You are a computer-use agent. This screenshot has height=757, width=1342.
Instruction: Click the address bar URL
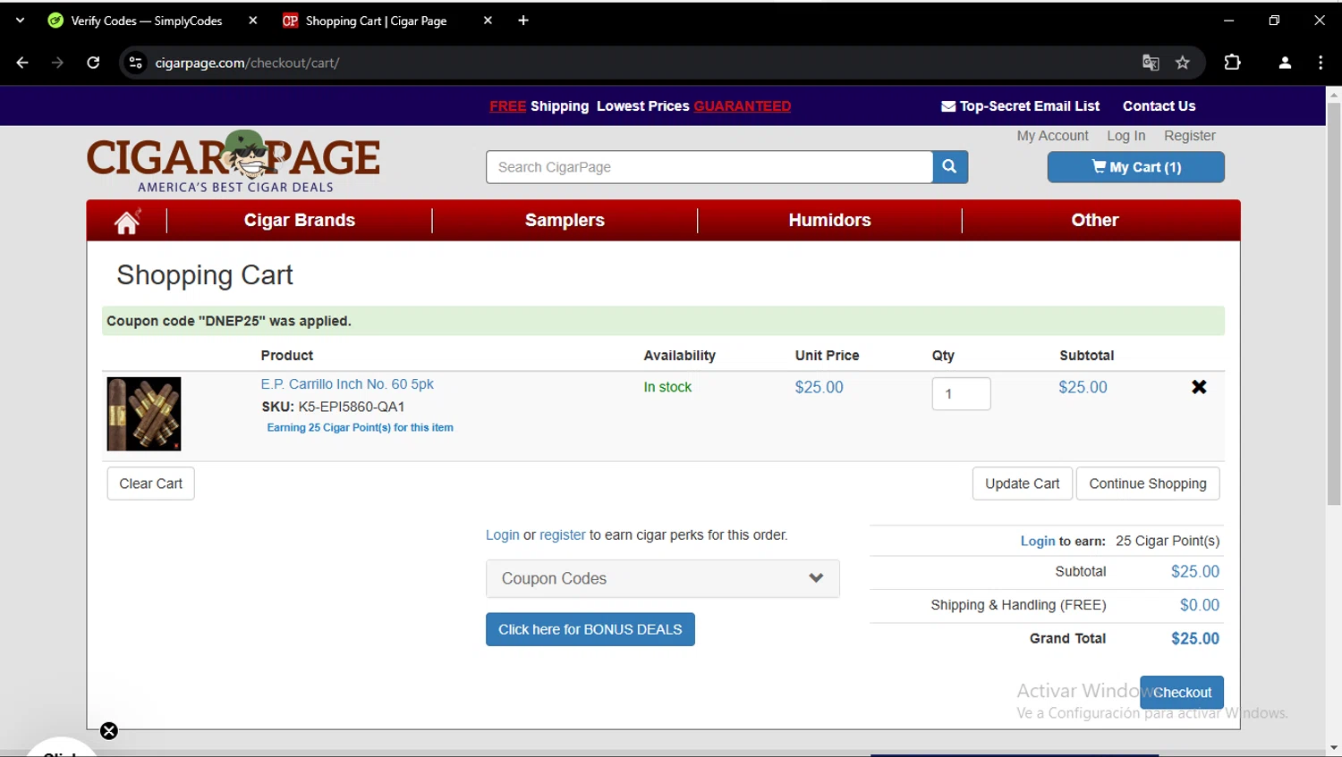tap(247, 63)
